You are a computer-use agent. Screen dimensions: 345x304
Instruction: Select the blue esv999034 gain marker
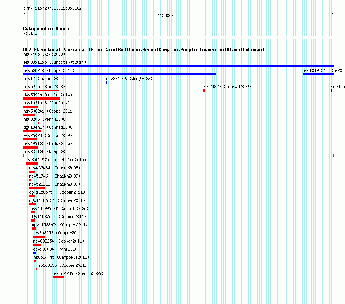click(x=35, y=253)
